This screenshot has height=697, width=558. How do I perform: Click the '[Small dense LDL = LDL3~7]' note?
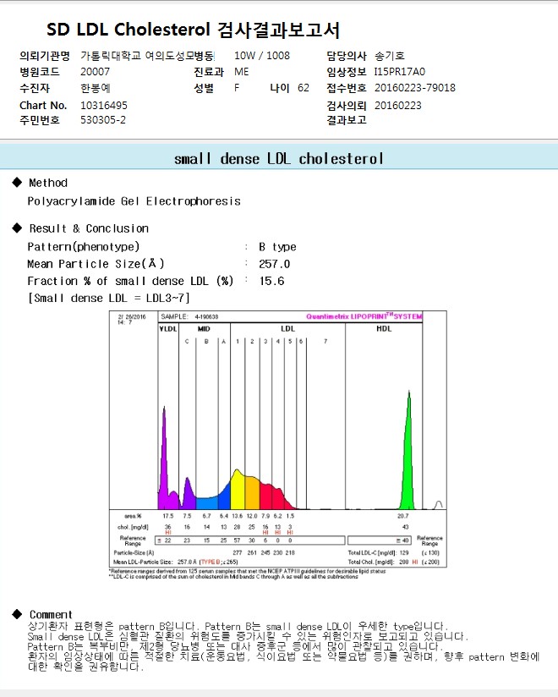click(109, 298)
